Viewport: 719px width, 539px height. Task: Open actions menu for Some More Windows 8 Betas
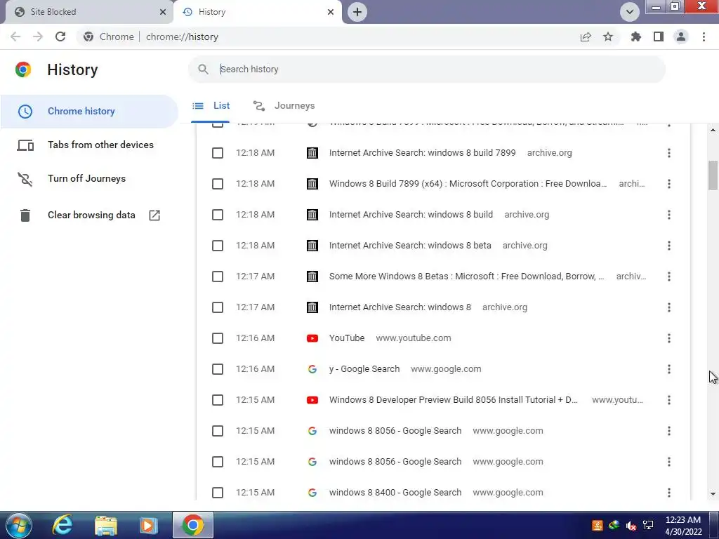point(669,277)
